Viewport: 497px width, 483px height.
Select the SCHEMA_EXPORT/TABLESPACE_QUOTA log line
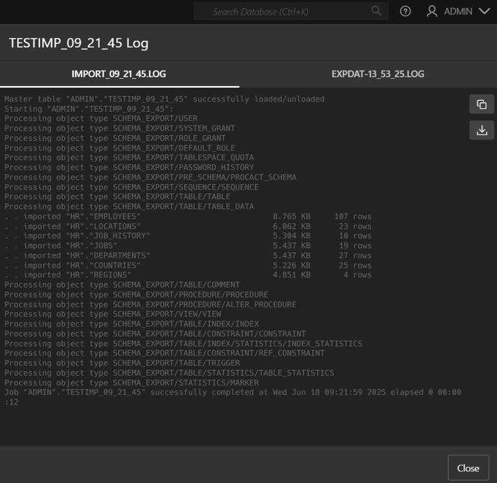pyautogui.click(x=129, y=158)
